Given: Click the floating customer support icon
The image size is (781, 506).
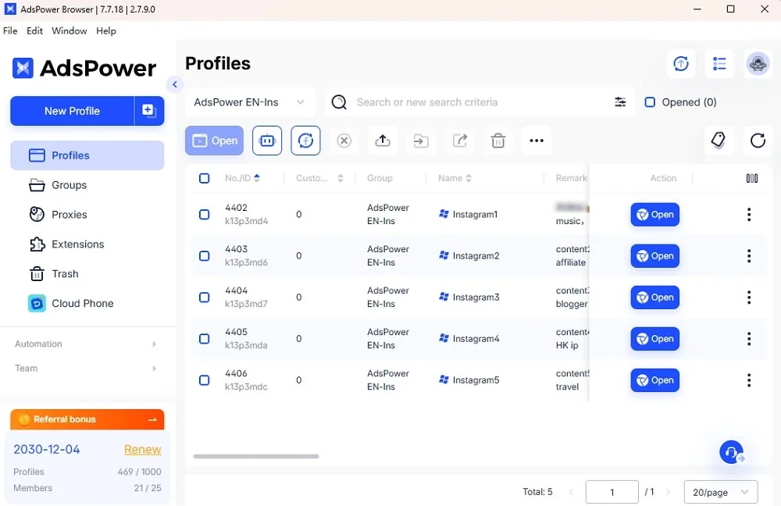Looking at the screenshot, I should 731,452.
